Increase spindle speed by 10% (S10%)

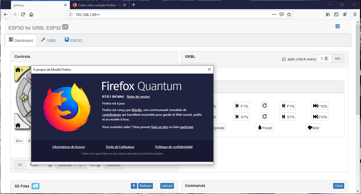(x=320, y=117)
